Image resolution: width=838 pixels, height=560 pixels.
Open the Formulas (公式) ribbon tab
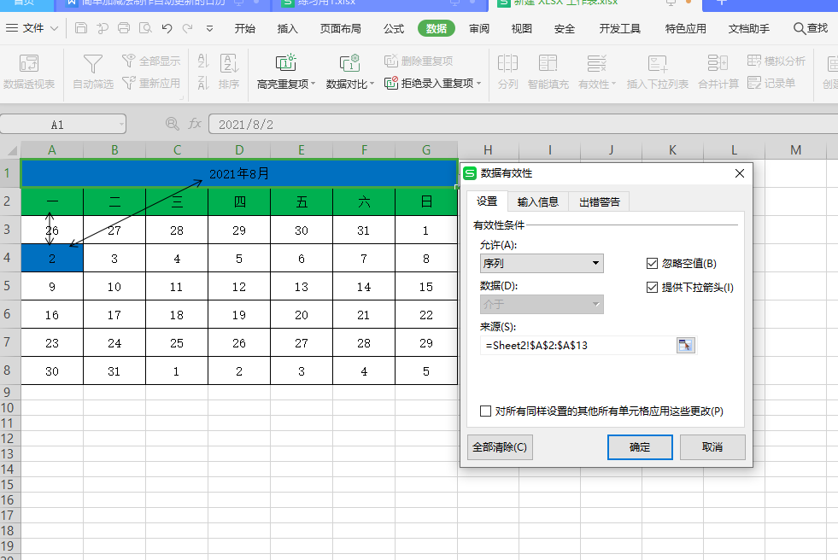click(x=393, y=28)
